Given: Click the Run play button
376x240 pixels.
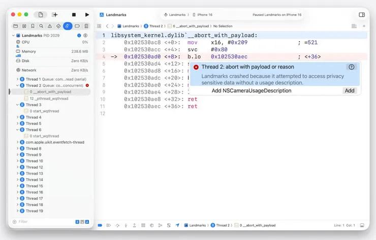Looking at the screenshot, I should 87,15.
